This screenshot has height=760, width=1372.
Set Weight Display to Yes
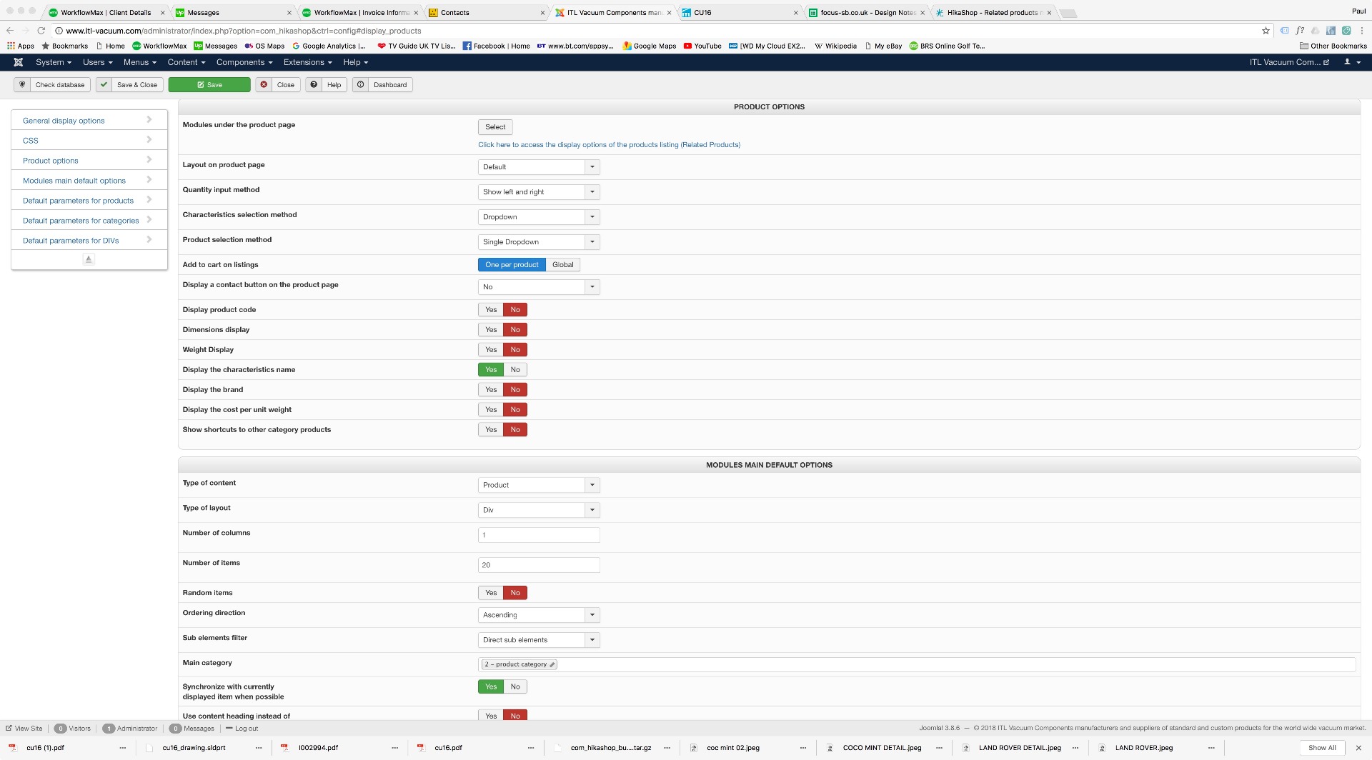pos(491,349)
